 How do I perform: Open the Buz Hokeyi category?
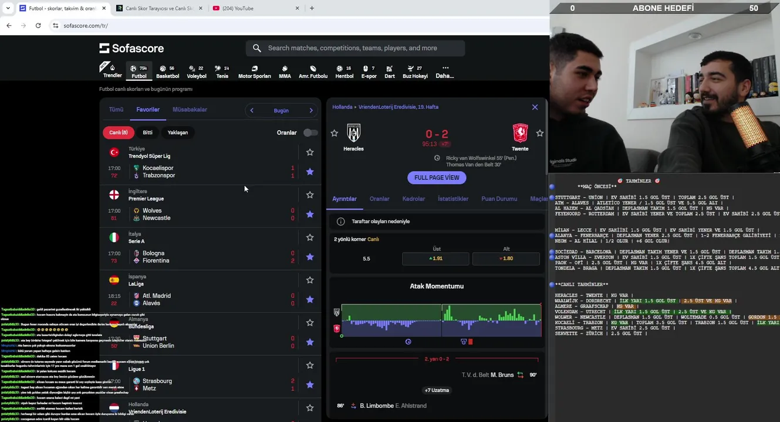pos(415,72)
